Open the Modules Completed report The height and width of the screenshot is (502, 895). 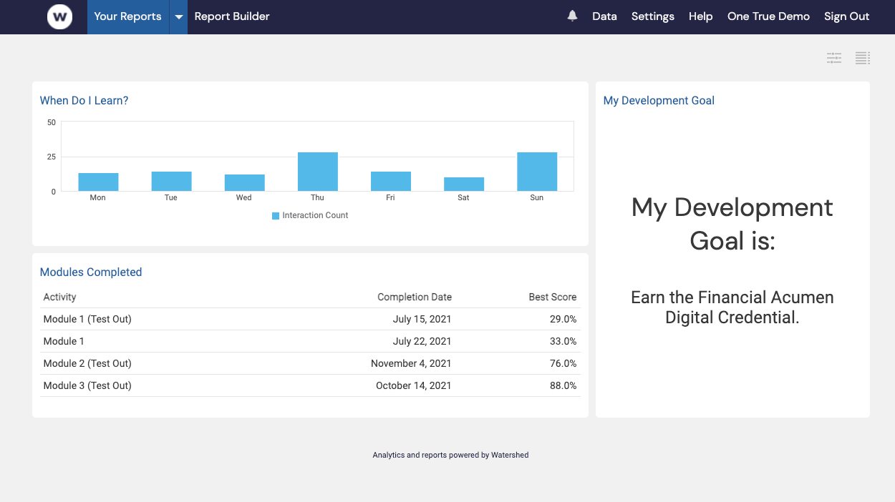pyautogui.click(x=91, y=272)
